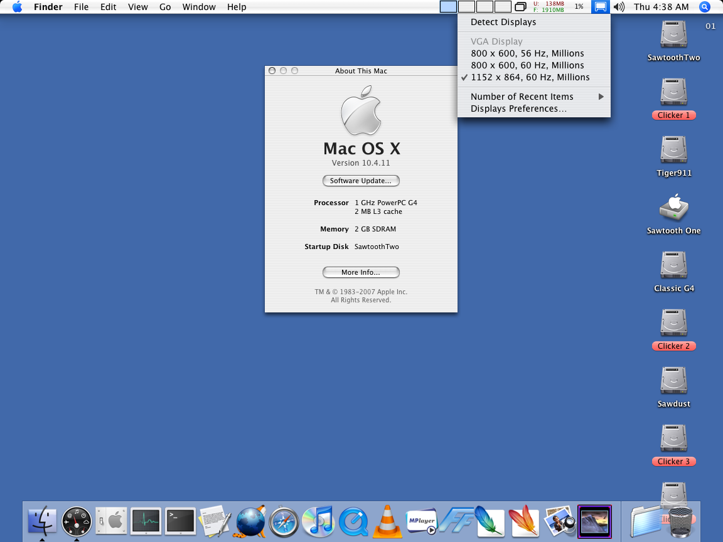Click the memory usage meter 138MB/1910MB
Image resolution: width=723 pixels, height=542 pixels.
549,7
